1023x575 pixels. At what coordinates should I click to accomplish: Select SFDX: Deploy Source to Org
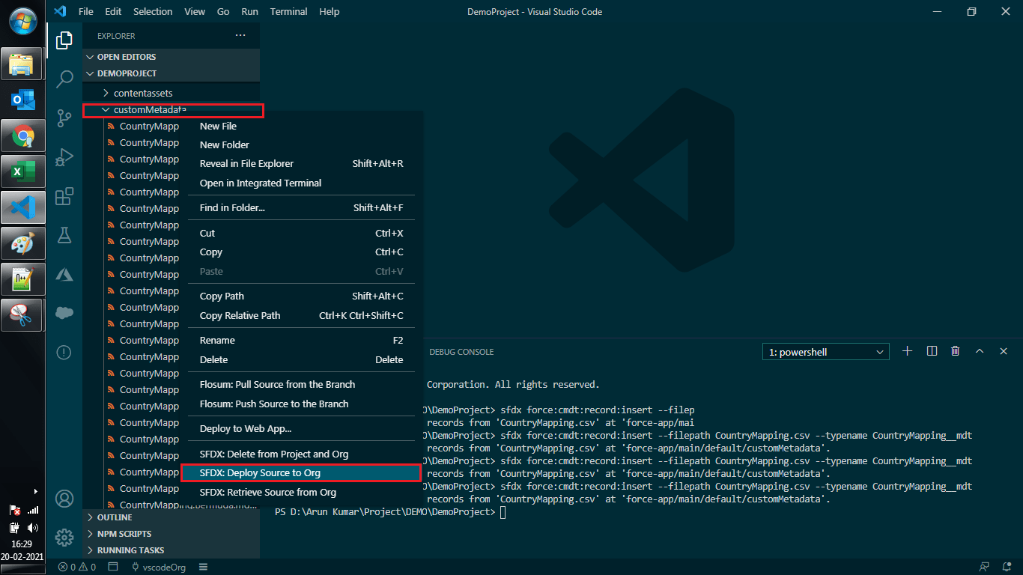(x=301, y=473)
